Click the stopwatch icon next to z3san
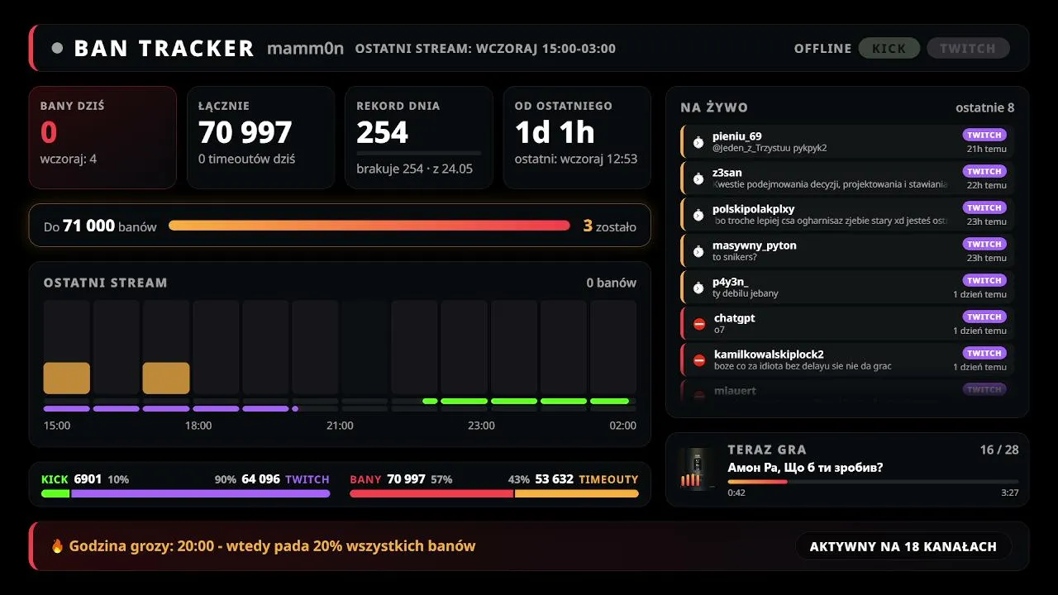Viewport: 1058px width, 595px height. coord(698,178)
